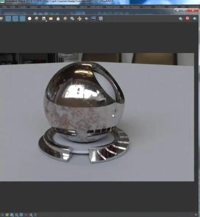Click the checkered grid toolbar icon
The width and height of the screenshot is (200, 217).
click(101, 19)
